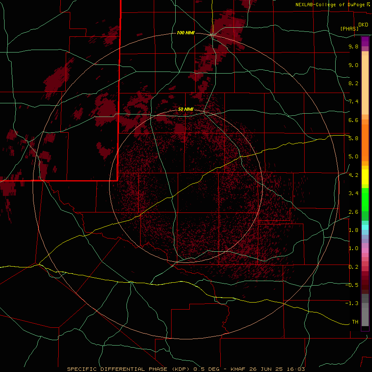372x372 pixels.
Task: Click the -0.5 scale value
Action: (352, 285)
